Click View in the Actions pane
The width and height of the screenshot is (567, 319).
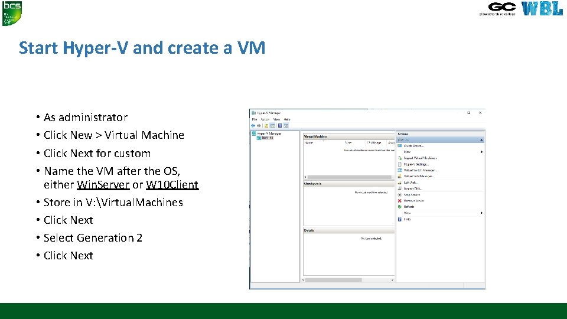click(x=407, y=213)
